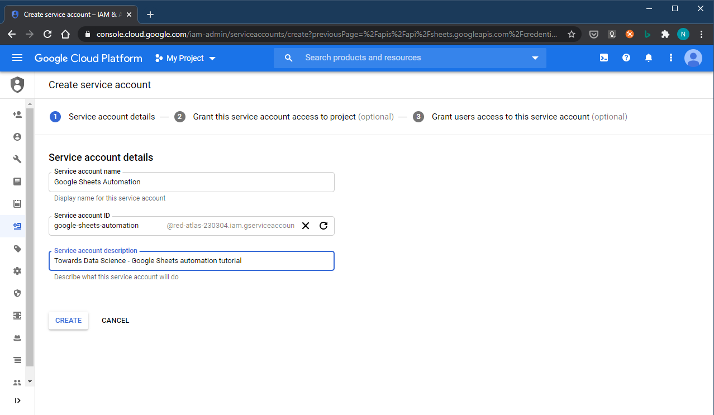Click the orange lifebuoy extension icon
Image resolution: width=714 pixels, height=415 pixels.
(x=630, y=34)
